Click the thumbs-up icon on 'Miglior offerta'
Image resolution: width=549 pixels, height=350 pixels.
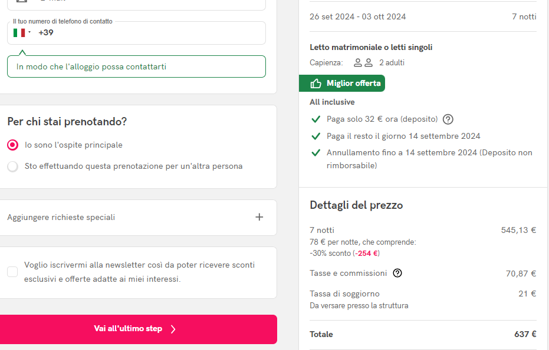[315, 84]
